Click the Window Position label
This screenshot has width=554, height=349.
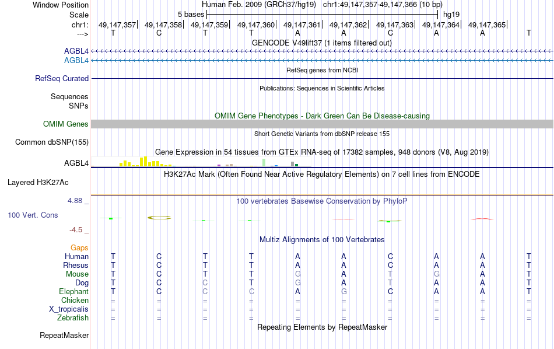tap(61, 5)
